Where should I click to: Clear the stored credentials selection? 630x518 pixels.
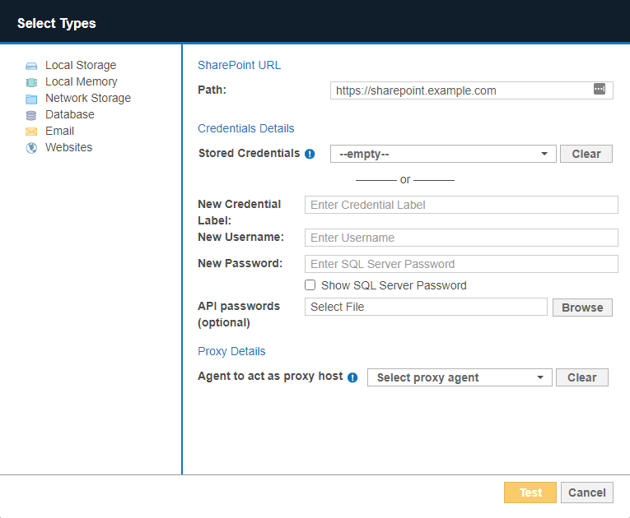click(586, 154)
